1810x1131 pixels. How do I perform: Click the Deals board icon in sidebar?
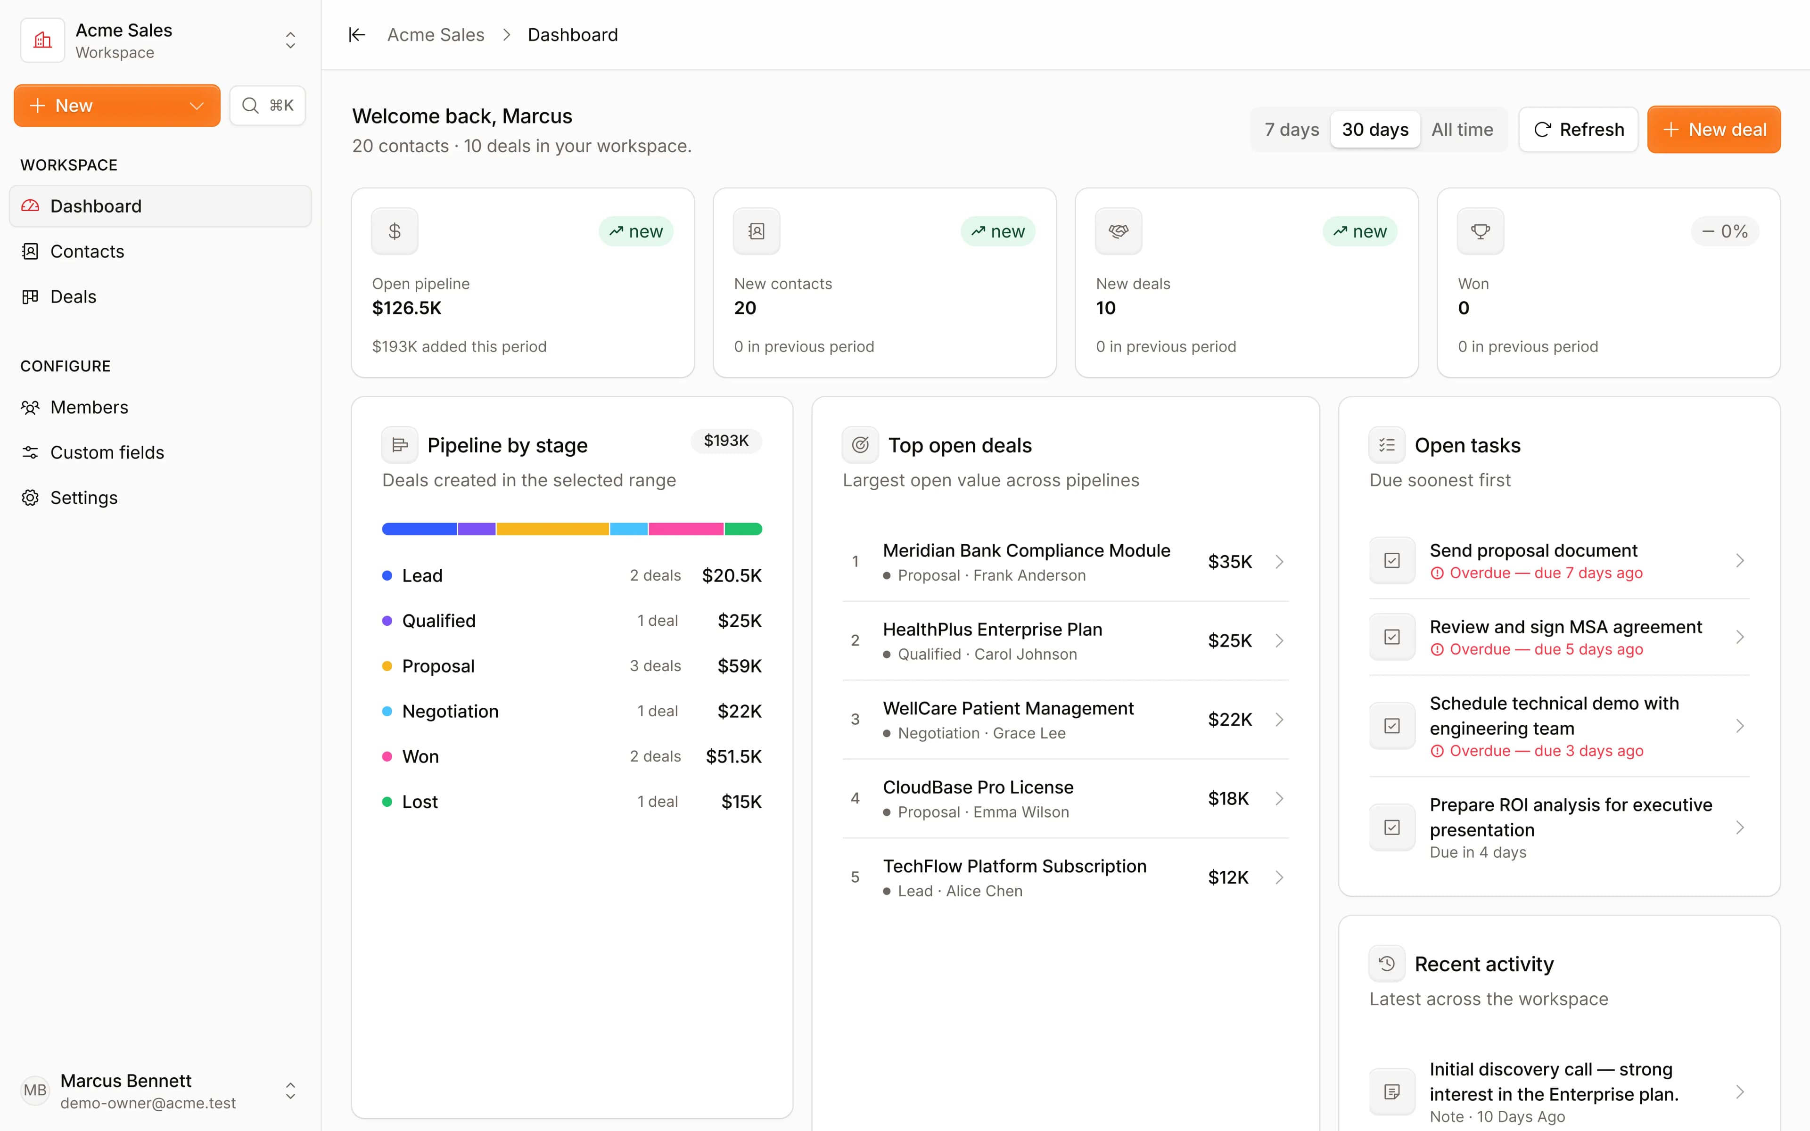30,296
